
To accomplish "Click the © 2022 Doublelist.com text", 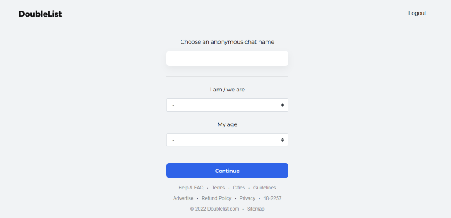I will coord(214,209).
